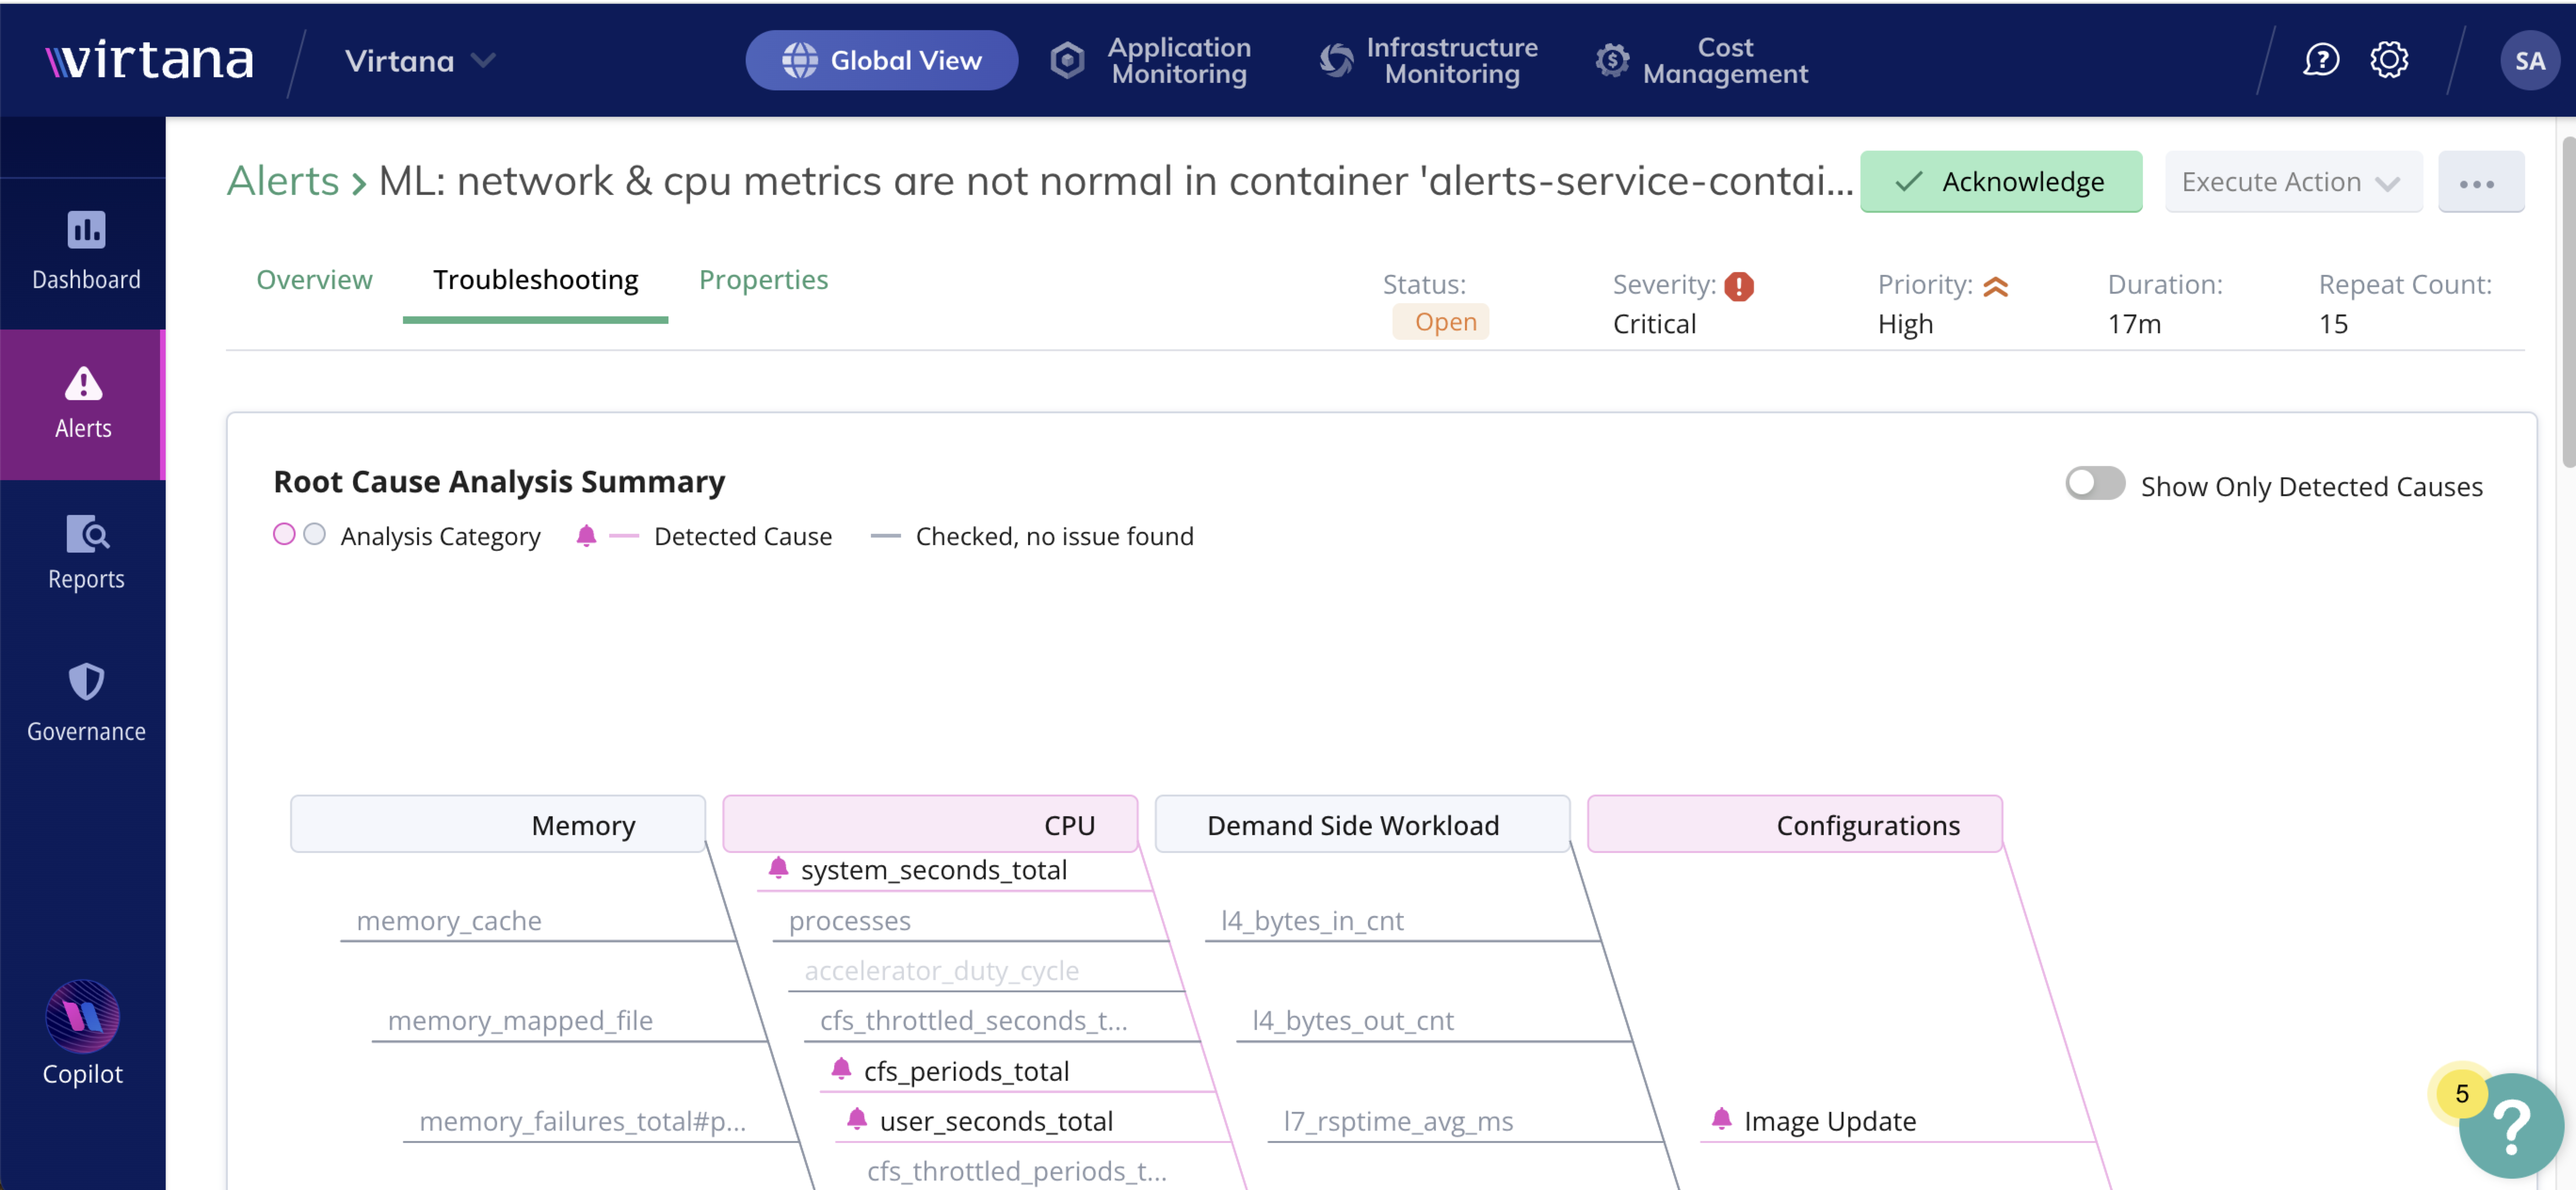Image resolution: width=2576 pixels, height=1190 pixels.
Task: Click the l4_bytes_out_cnt metric
Action: [x=1353, y=1021]
